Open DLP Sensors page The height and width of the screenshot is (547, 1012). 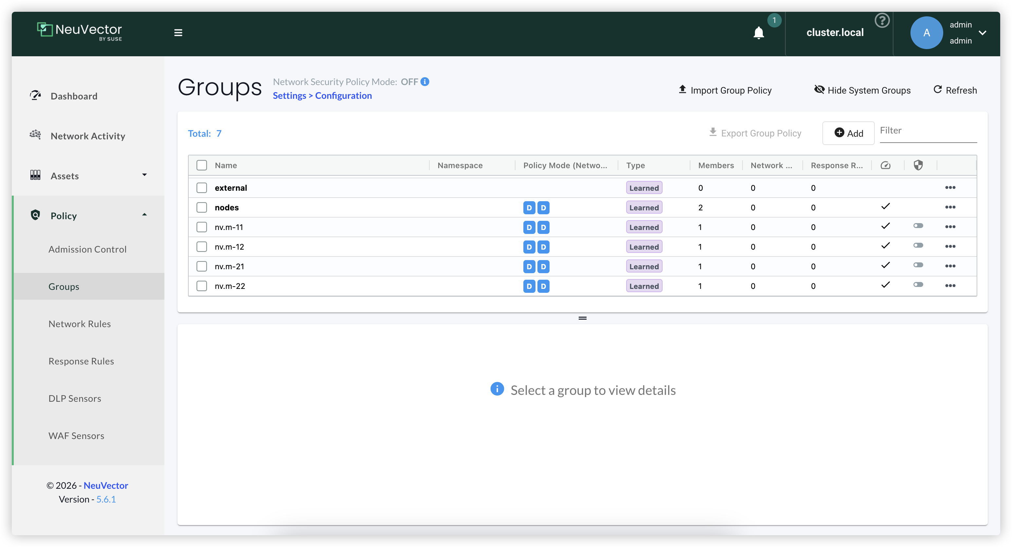click(x=75, y=398)
